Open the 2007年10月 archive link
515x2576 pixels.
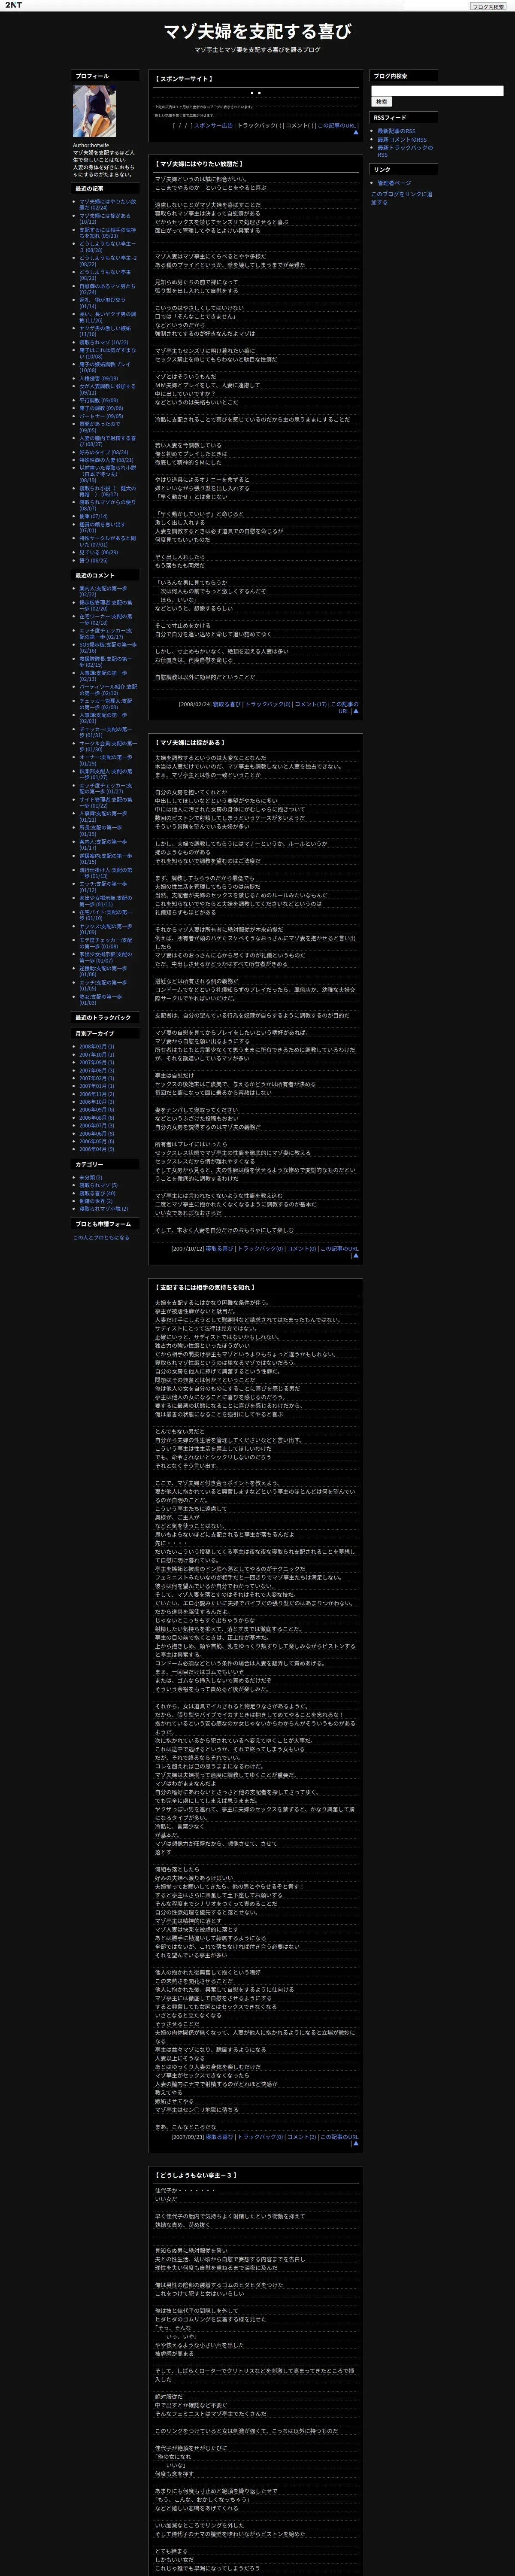(97, 1055)
